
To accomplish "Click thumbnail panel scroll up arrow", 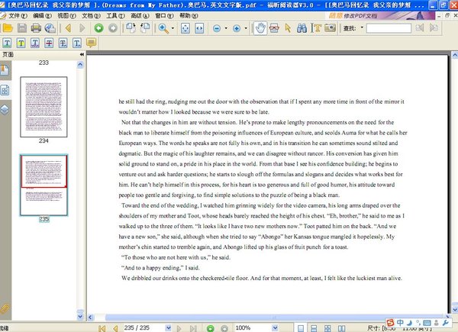I will [80, 65].
